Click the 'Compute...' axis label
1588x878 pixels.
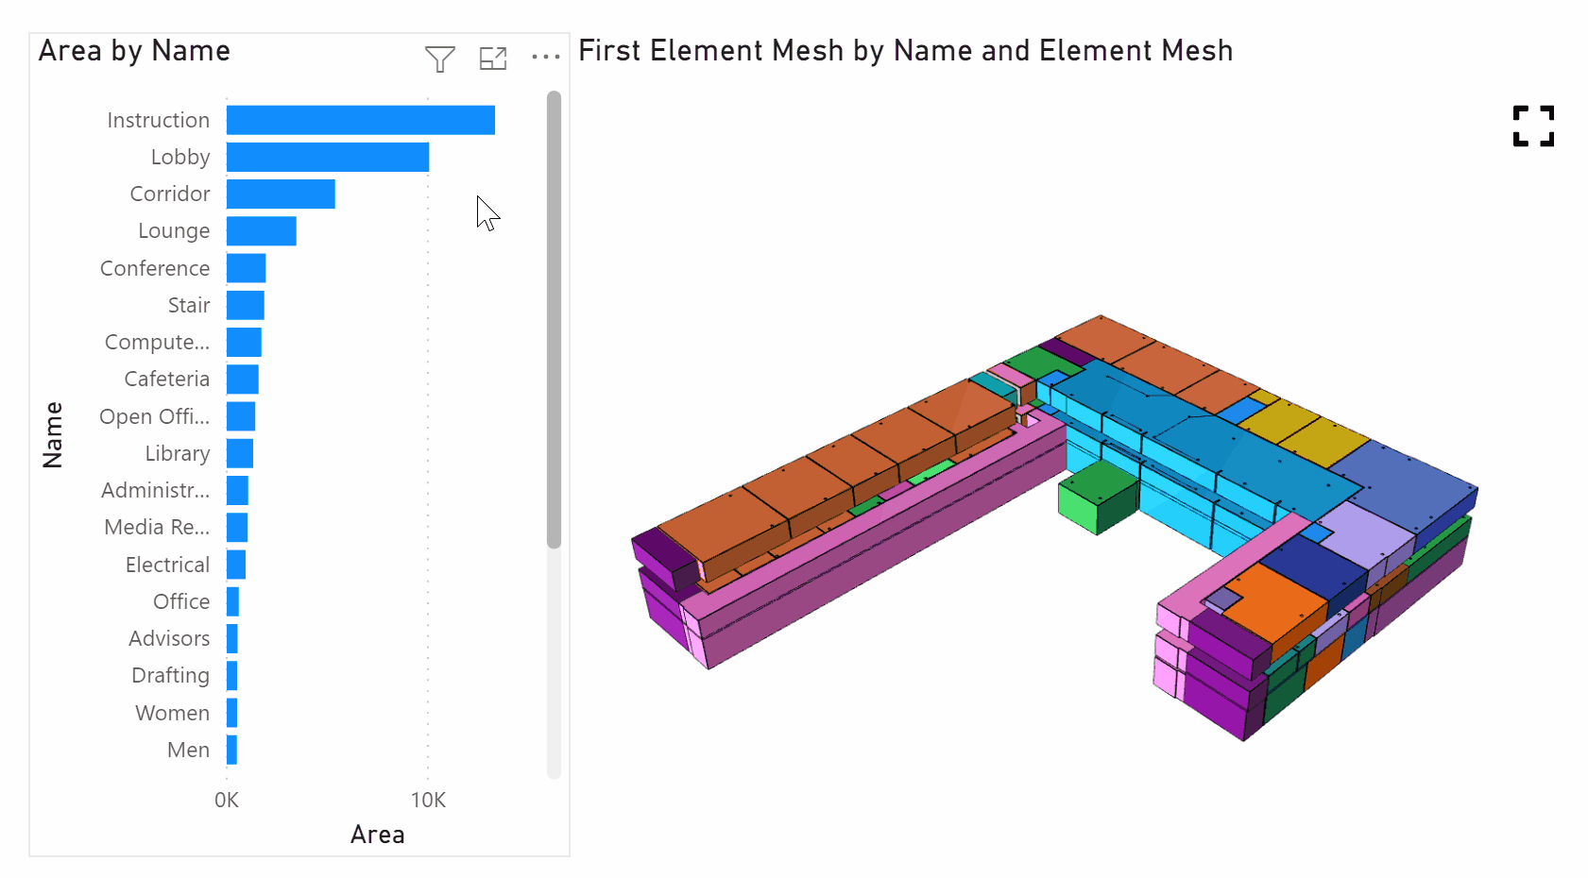[x=157, y=342]
